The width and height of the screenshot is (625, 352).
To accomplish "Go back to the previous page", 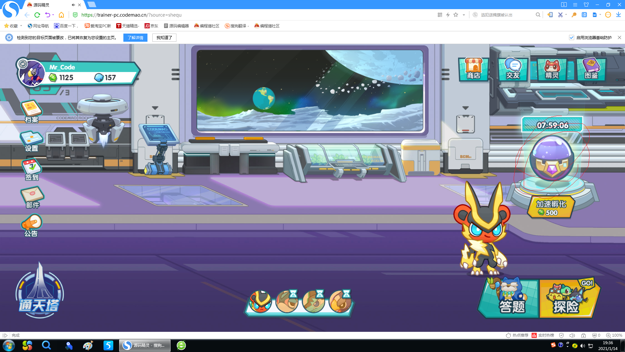I will tap(27, 15).
